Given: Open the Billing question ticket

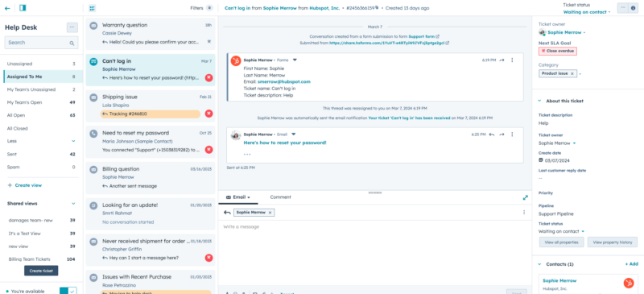Looking at the screenshot, I should [150, 178].
